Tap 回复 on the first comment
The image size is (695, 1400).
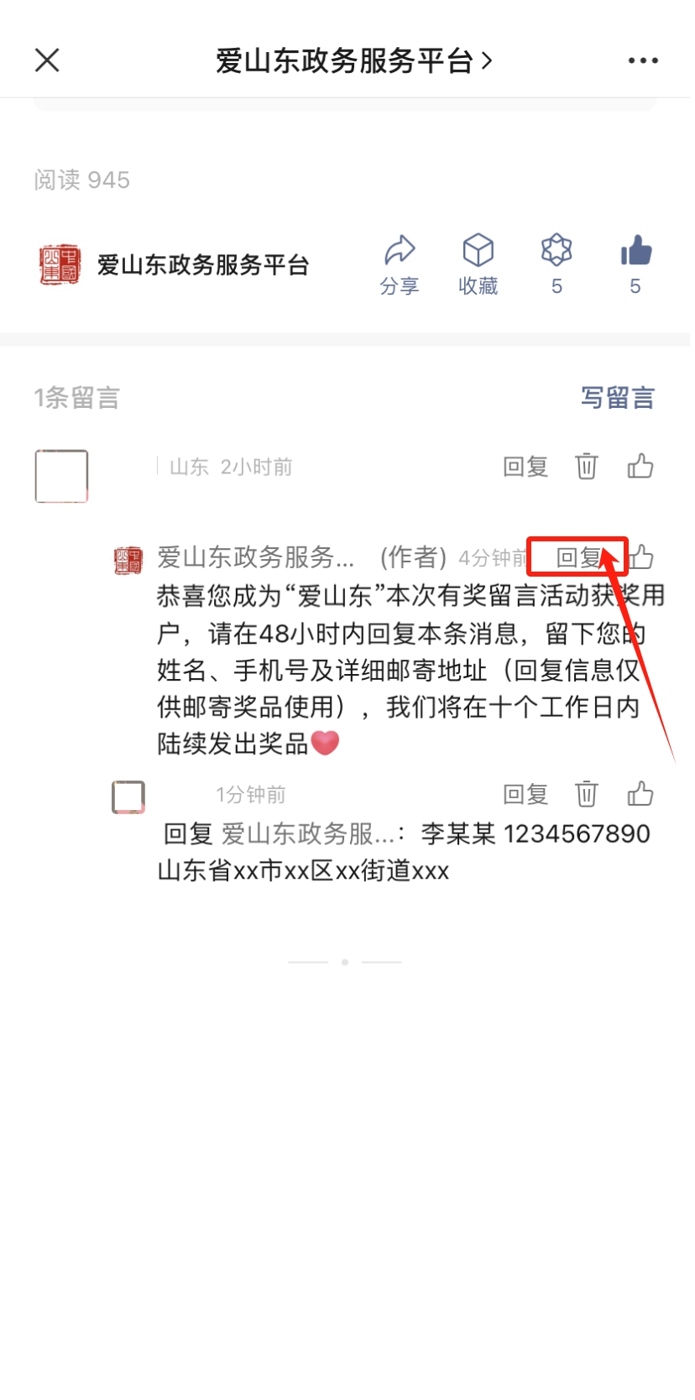click(x=525, y=467)
